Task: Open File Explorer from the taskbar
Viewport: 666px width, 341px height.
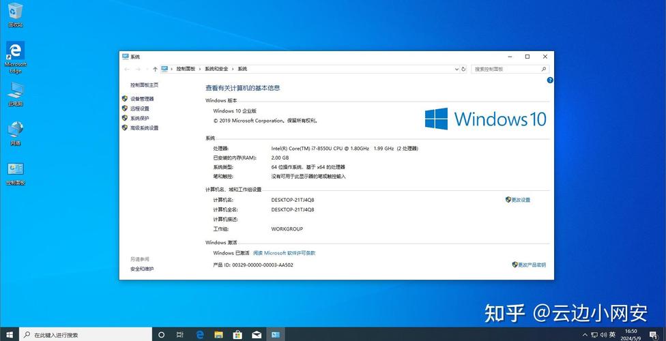Action: pos(219,335)
